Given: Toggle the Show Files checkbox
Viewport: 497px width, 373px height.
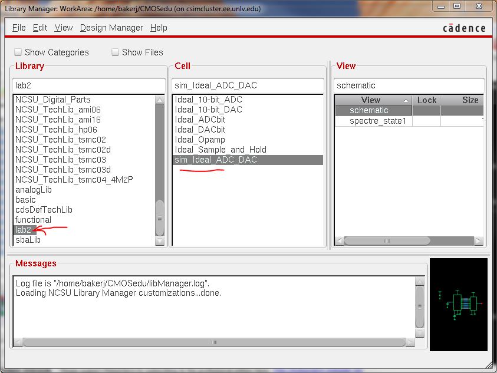Looking at the screenshot, I should pyautogui.click(x=116, y=52).
